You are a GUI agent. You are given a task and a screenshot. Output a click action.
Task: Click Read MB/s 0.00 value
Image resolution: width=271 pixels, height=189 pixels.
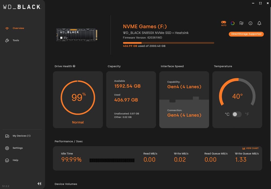pyautogui.click(x=149, y=160)
